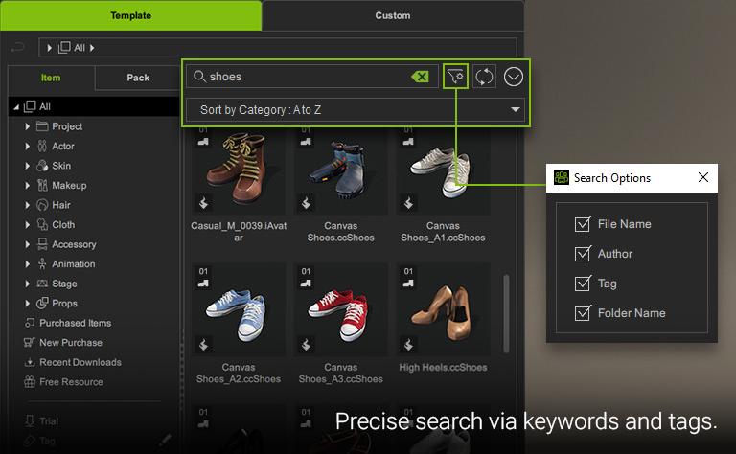Close the Search Options popup

pos(703,177)
